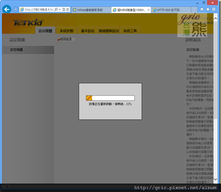Click the 設定精靈 page heading on left
This screenshot has height=192, width=221.
click(17, 40)
